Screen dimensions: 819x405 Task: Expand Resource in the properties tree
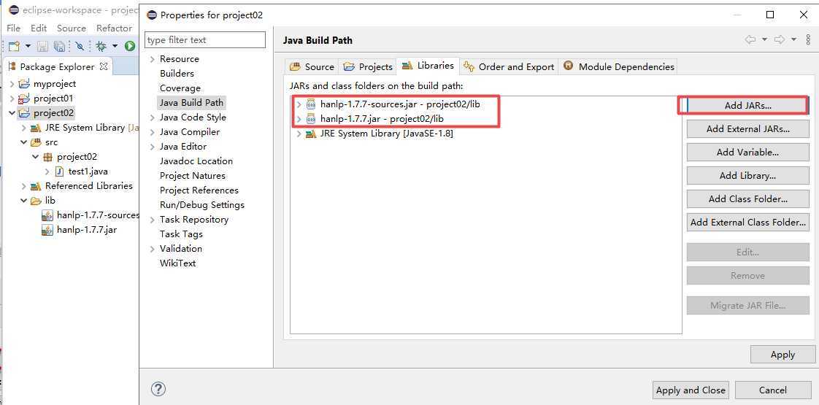pyautogui.click(x=152, y=59)
